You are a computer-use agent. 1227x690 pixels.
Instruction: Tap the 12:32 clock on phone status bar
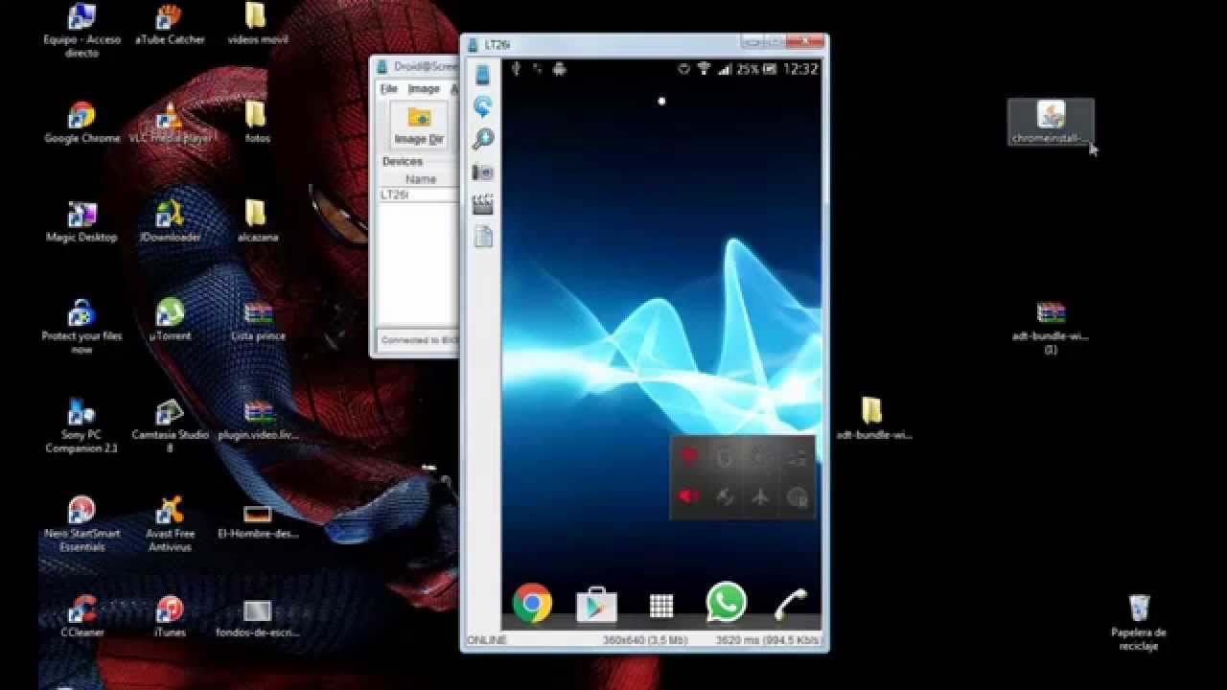point(800,69)
